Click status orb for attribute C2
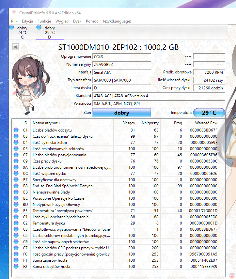Image resolution: width=236 pixels, height=279 pixels. click(x=16, y=223)
